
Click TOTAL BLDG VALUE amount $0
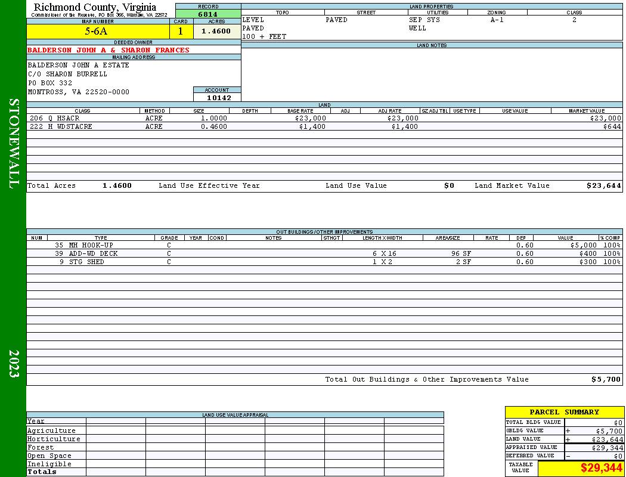click(618, 423)
